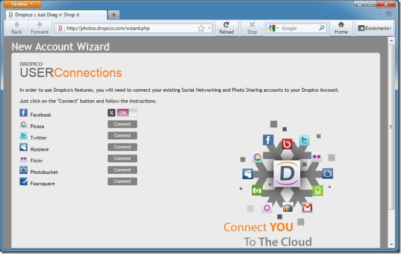Click the Forward navigation arrow
This screenshot has width=401, height=254.
point(39,28)
